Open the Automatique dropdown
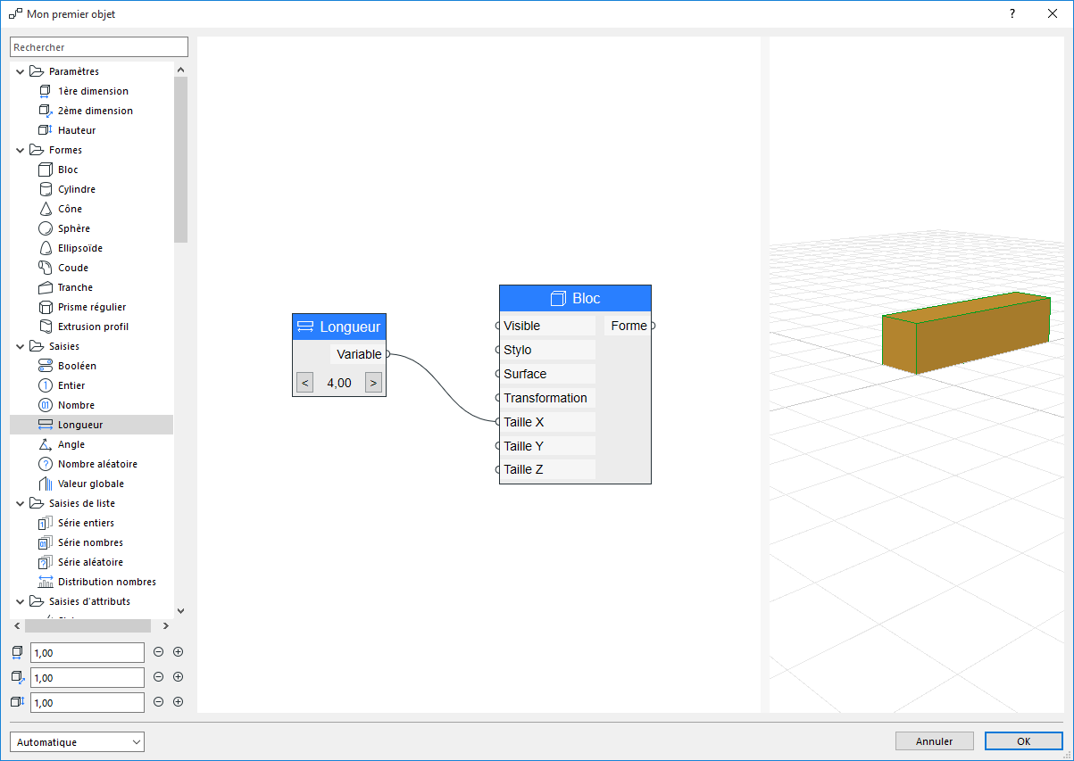Viewport: 1074px width, 761px height. pos(77,742)
